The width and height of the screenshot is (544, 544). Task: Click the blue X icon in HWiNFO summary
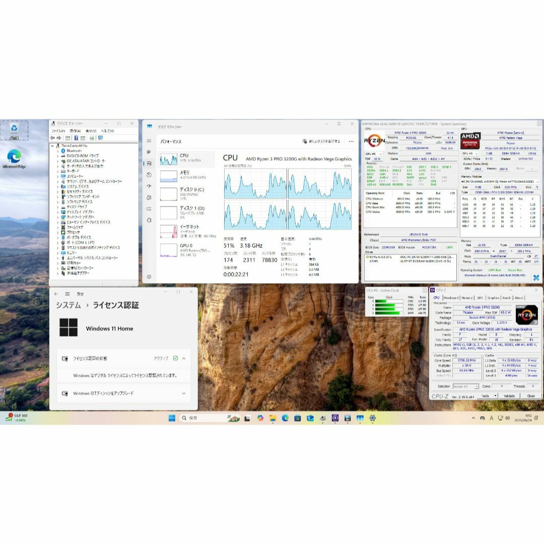click(536, 278)
